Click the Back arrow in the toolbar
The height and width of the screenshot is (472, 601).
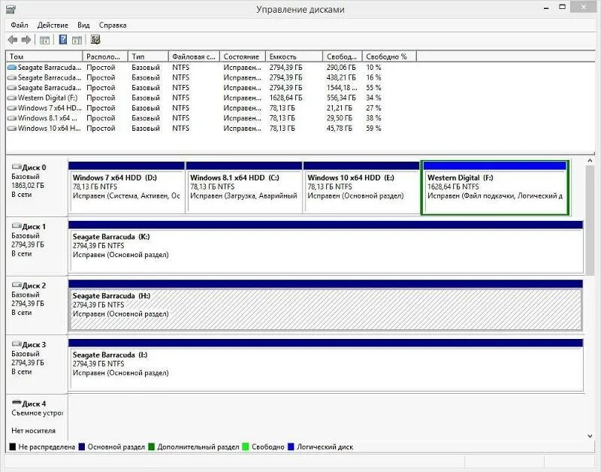coord(13,40)
